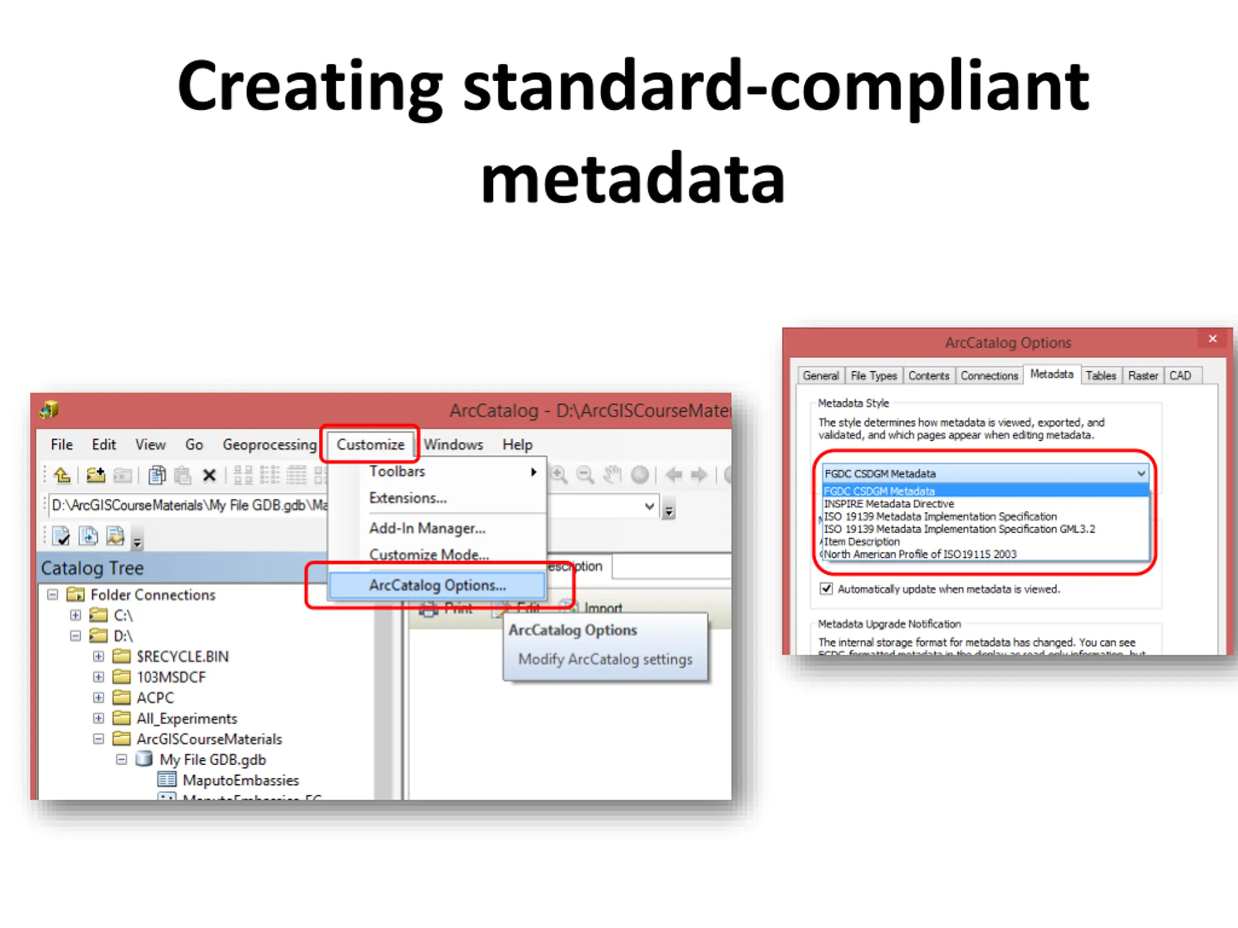This screenshot has width=1238, height=928.
Task: Collapse the Folder Connections node
Action: point(53,594)
